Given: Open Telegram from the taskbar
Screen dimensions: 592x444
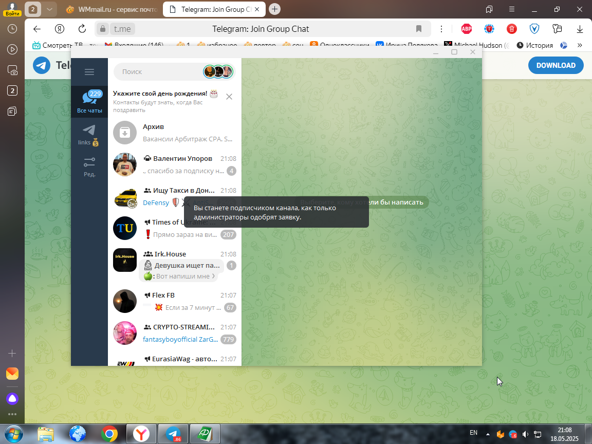Looking at the screenshot, I should 173,434.
